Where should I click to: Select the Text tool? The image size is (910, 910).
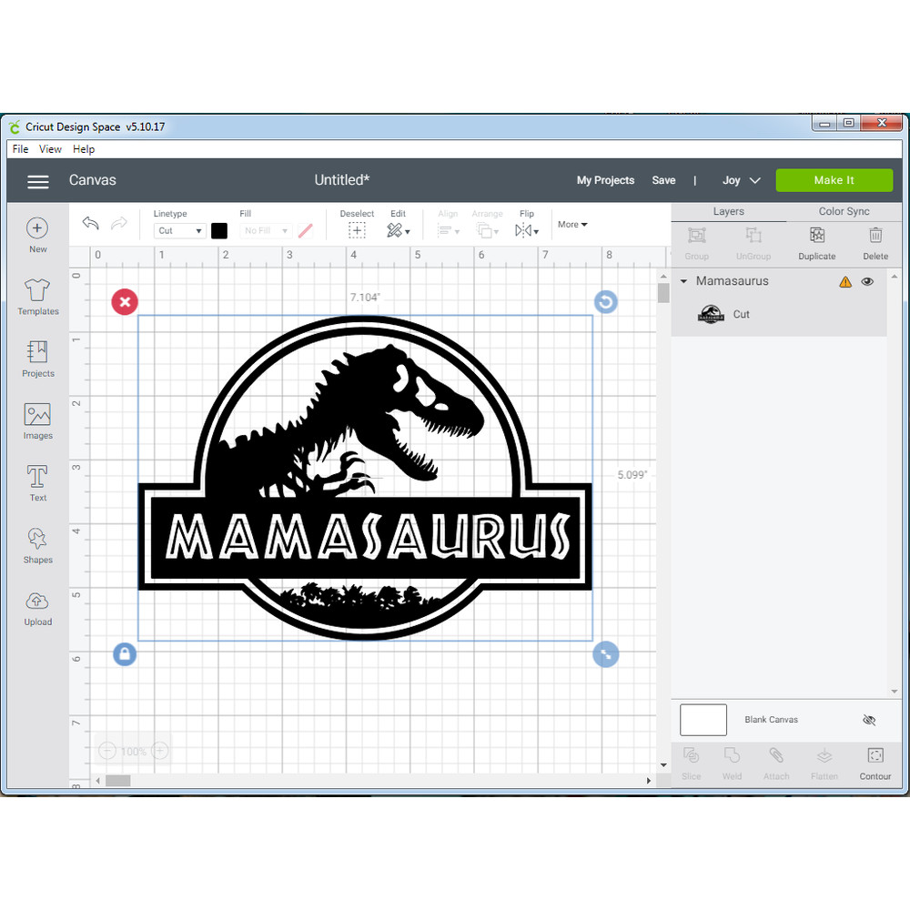[x=37, y=482]
